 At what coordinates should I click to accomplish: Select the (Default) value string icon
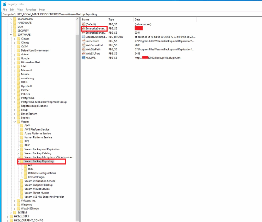click(84, 24)
